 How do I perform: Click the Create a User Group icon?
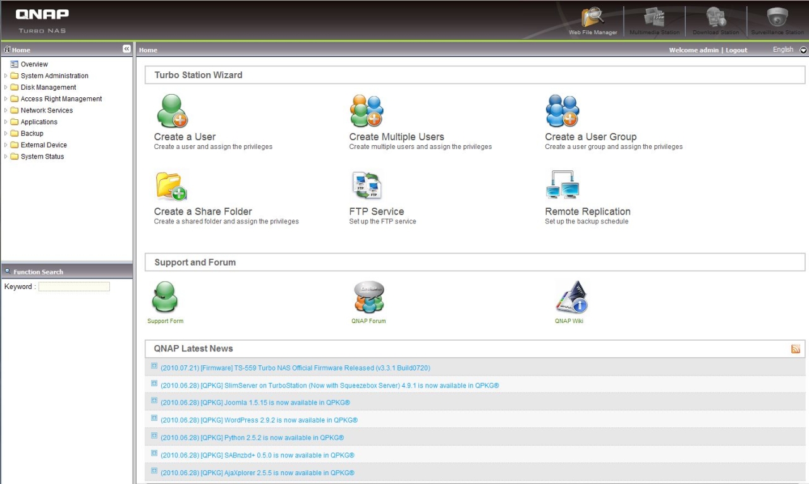click(x=563, y=111)
